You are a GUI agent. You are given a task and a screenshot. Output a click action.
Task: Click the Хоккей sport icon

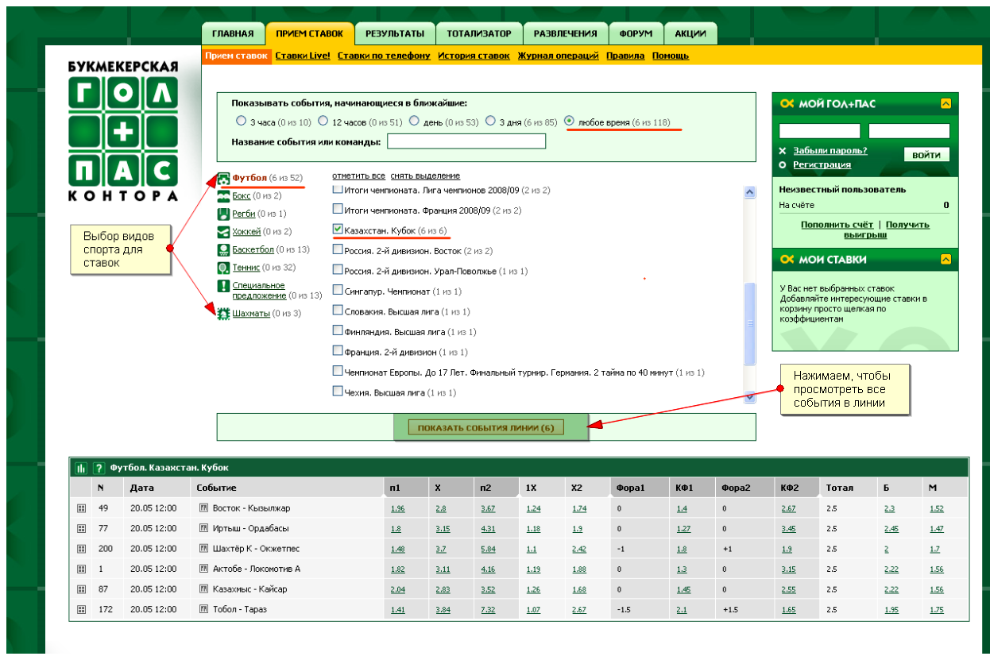[224, 232]
